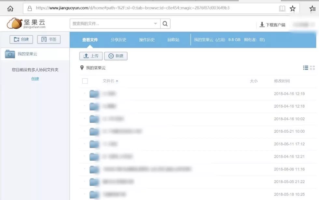The image size is (319, 200).
Task: Open folder dated 2018-04-16 12:19
Action: click(94, 94)
